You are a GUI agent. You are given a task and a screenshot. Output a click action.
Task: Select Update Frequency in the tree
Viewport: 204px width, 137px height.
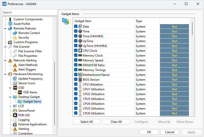tap(30, 79)
